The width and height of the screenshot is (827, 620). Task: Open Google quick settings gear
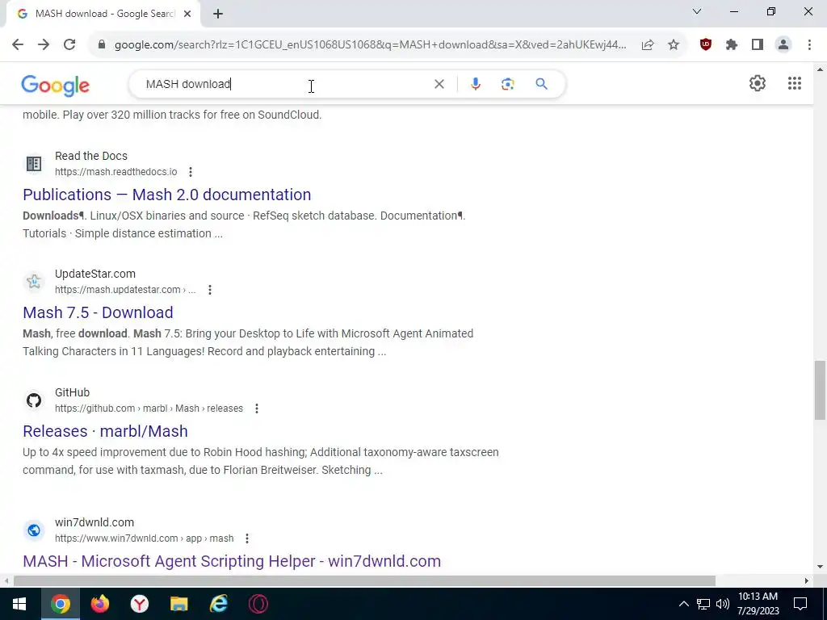tap(758, 83)
